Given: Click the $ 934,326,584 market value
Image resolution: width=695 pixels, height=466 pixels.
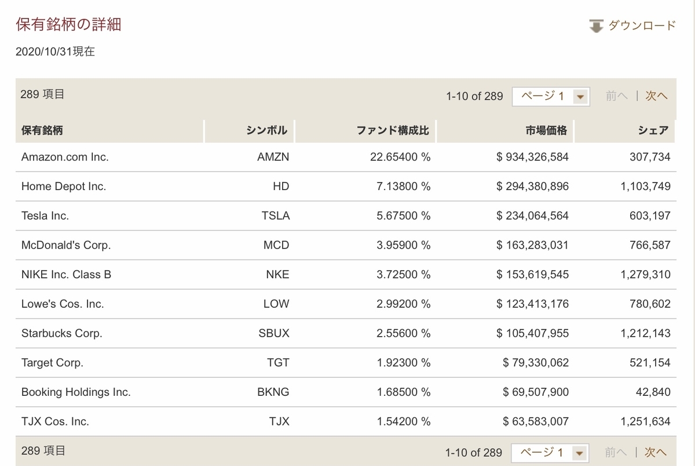Looking at the screenshot, I should click(x=533, y=157).
